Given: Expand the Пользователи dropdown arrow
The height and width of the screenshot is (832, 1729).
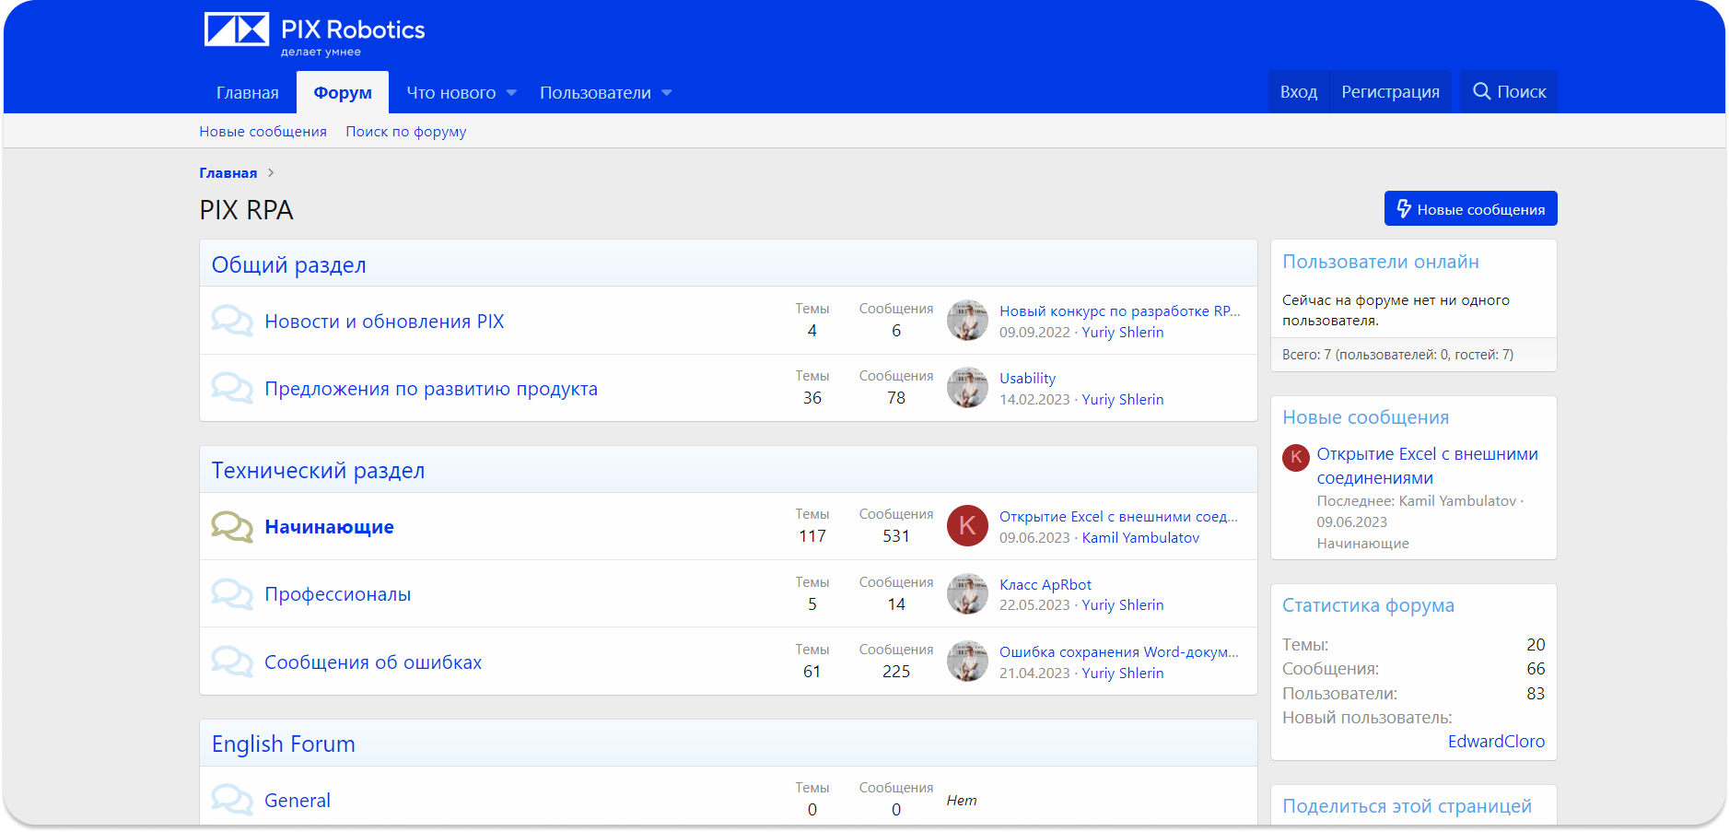Looking at the screenshot, I should (667, 93).
